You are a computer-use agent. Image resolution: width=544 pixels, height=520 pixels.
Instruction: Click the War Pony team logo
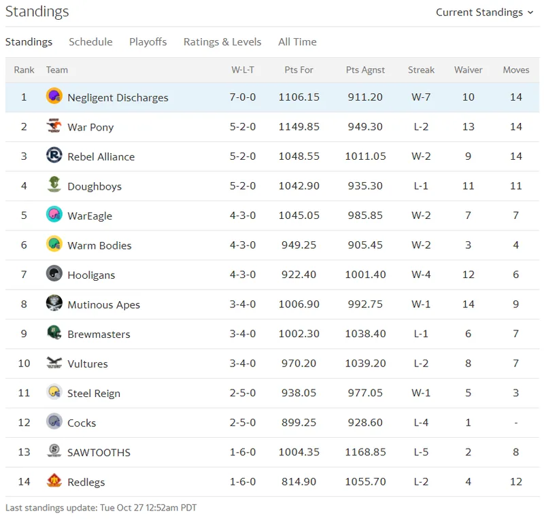(x=54, y=126)
